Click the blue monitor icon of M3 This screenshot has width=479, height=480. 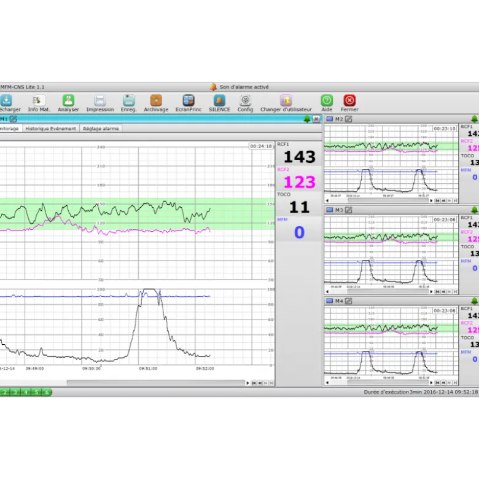pos(329,210)
